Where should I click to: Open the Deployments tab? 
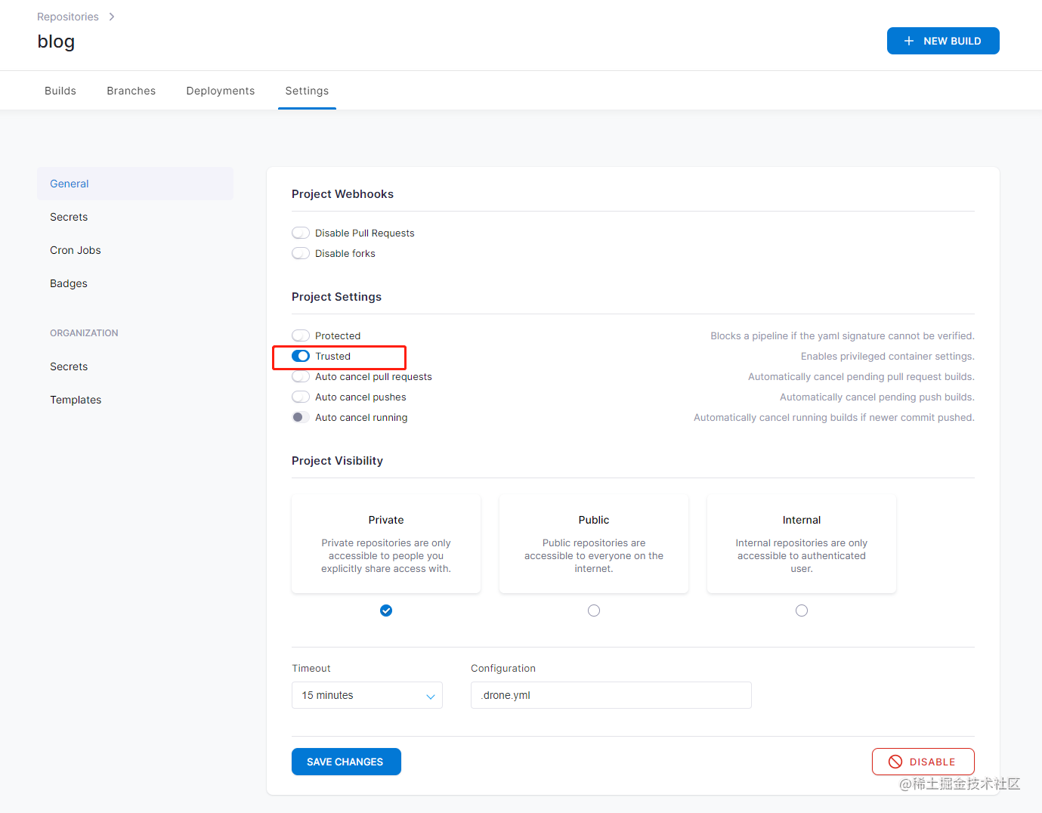[221, 91]
